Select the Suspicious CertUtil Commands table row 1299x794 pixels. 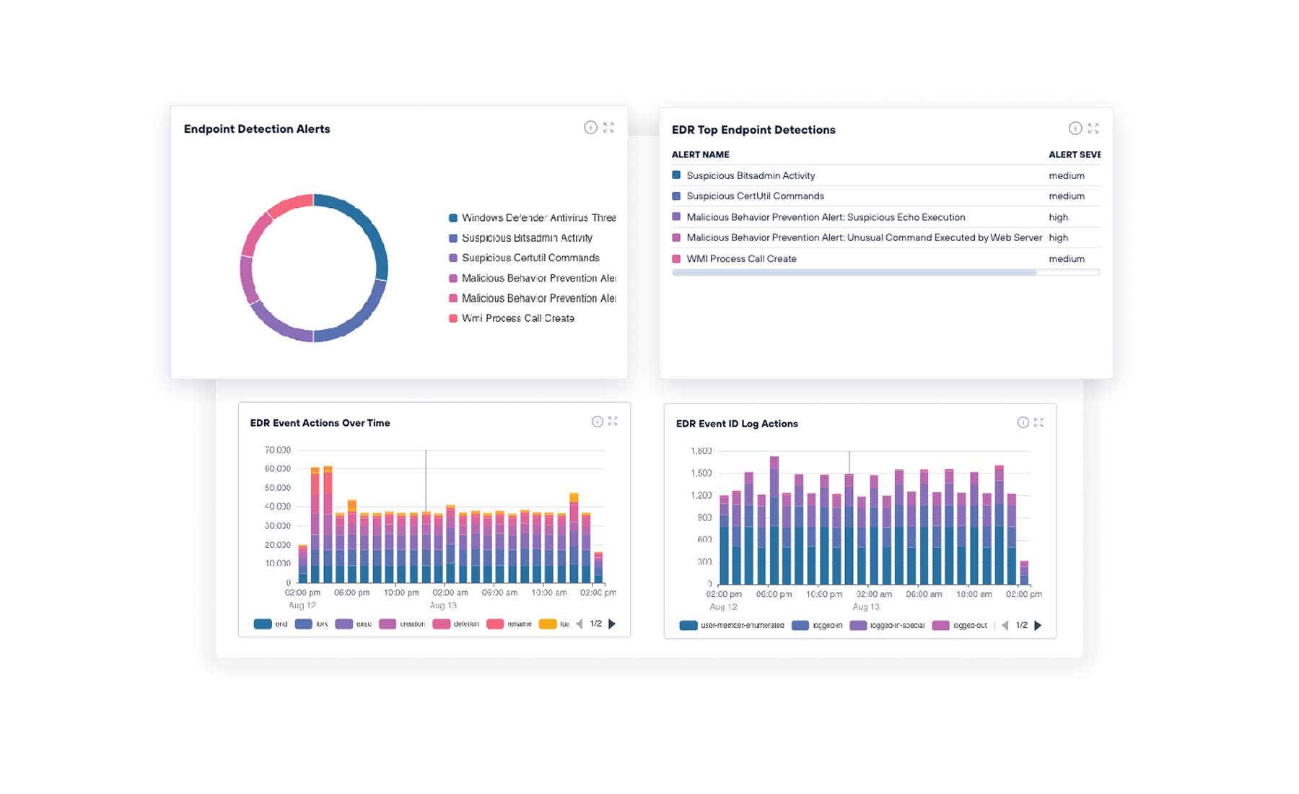click(885, 196)
